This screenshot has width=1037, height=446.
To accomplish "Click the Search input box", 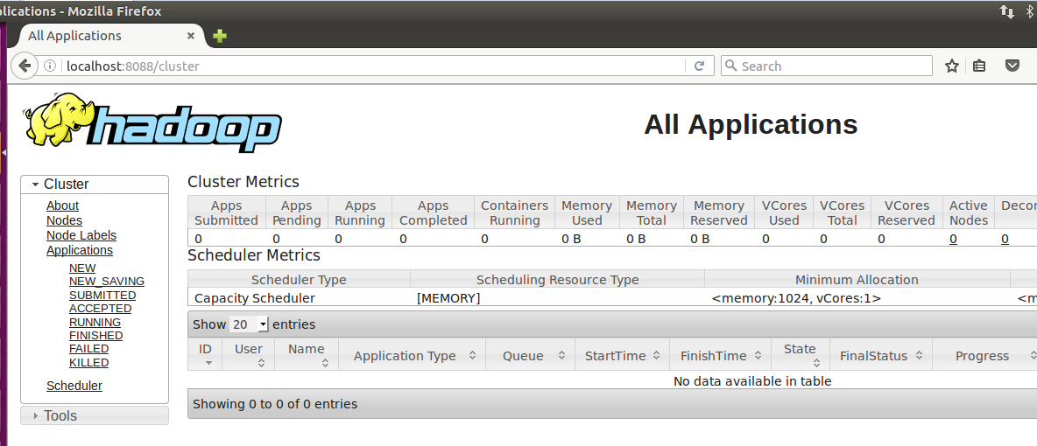I will [x=827, y=66].
